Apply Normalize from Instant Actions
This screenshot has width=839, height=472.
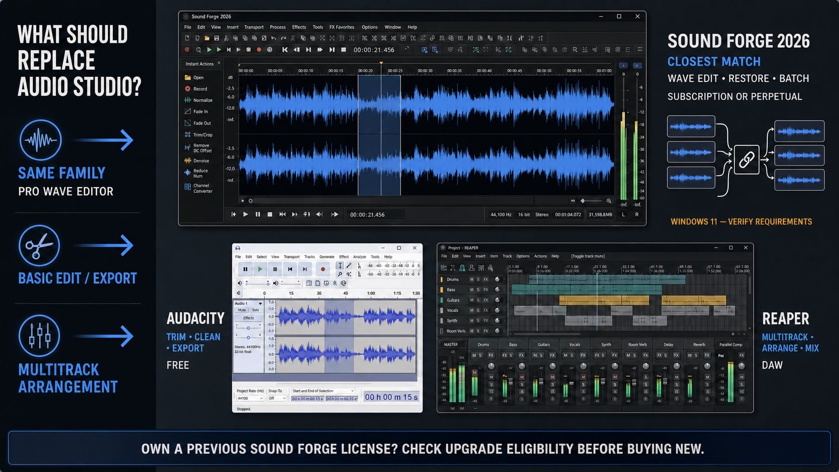point(198,100)
